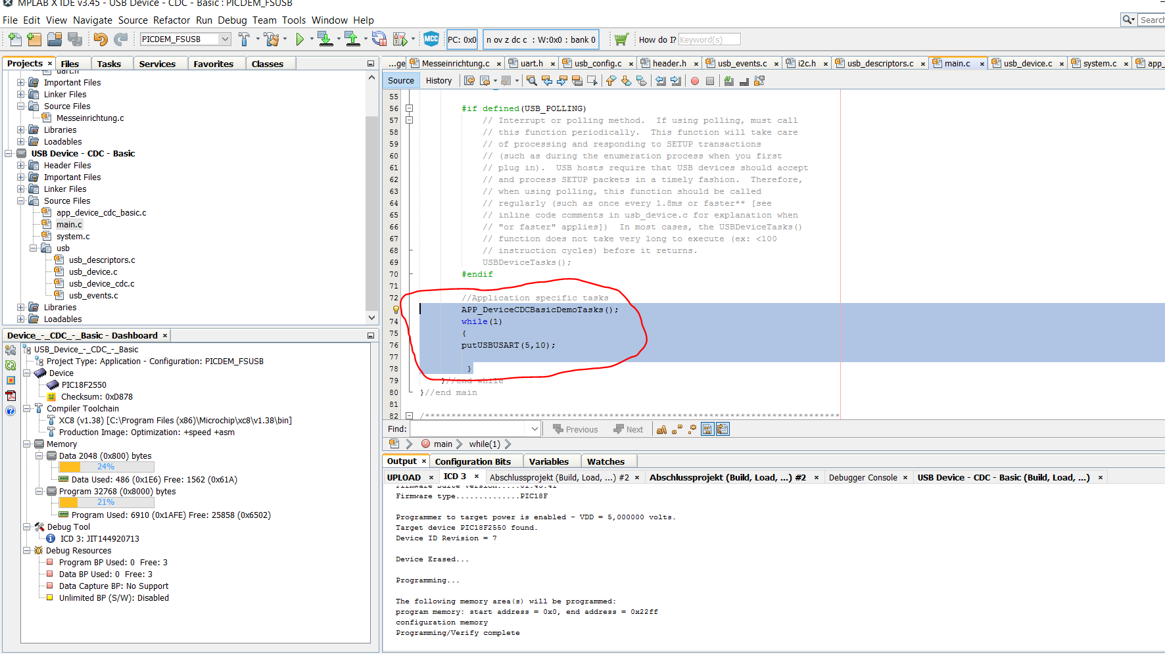This screenshot has width=1165, height=654.
Task: Click the editor Find Selection magnifier icon
Action: [532, 81]
